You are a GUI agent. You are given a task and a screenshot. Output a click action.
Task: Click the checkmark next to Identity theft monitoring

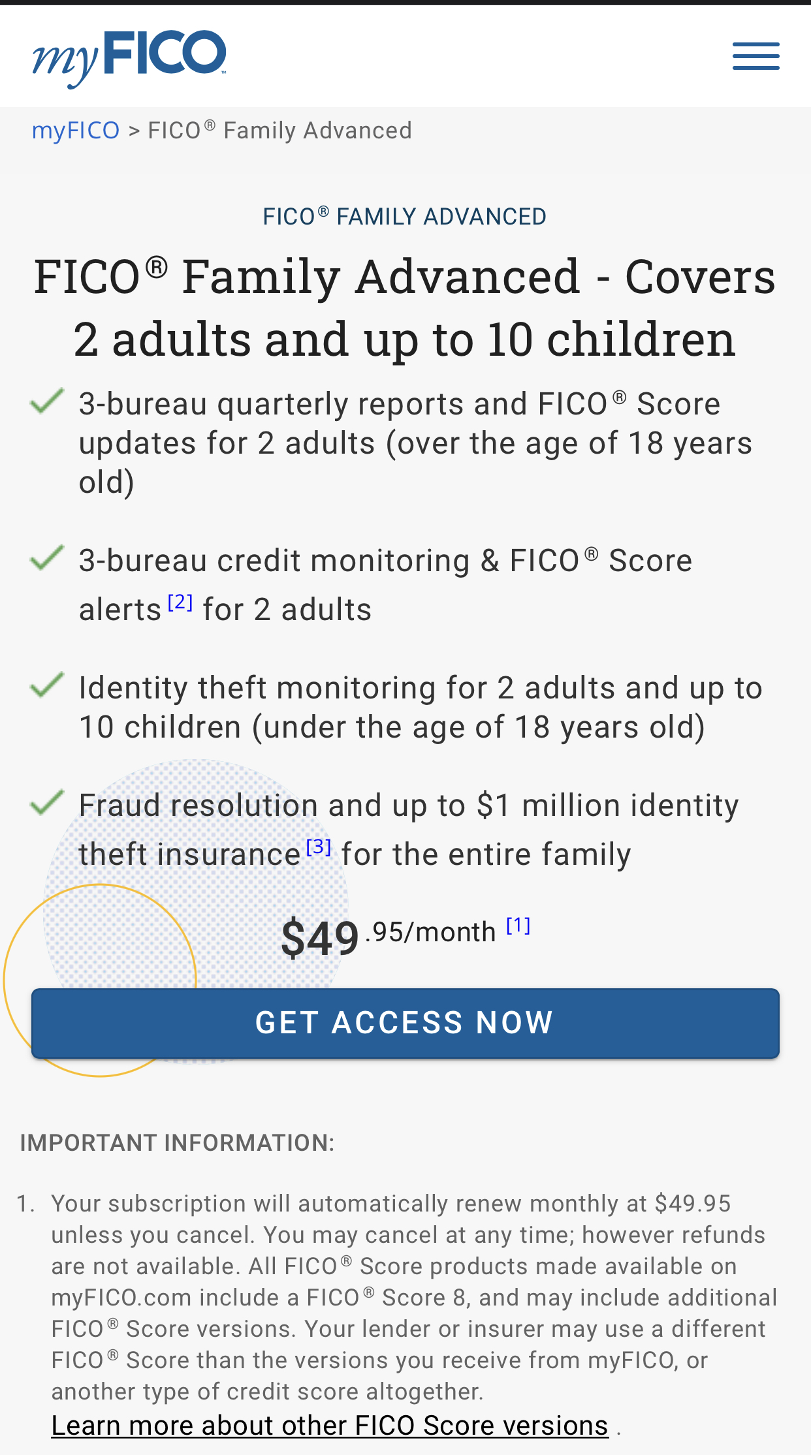click(47, 685)
